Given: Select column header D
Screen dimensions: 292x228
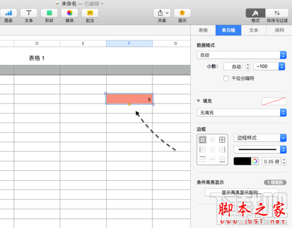Looking at the screenshot, I should coord(37,43).
